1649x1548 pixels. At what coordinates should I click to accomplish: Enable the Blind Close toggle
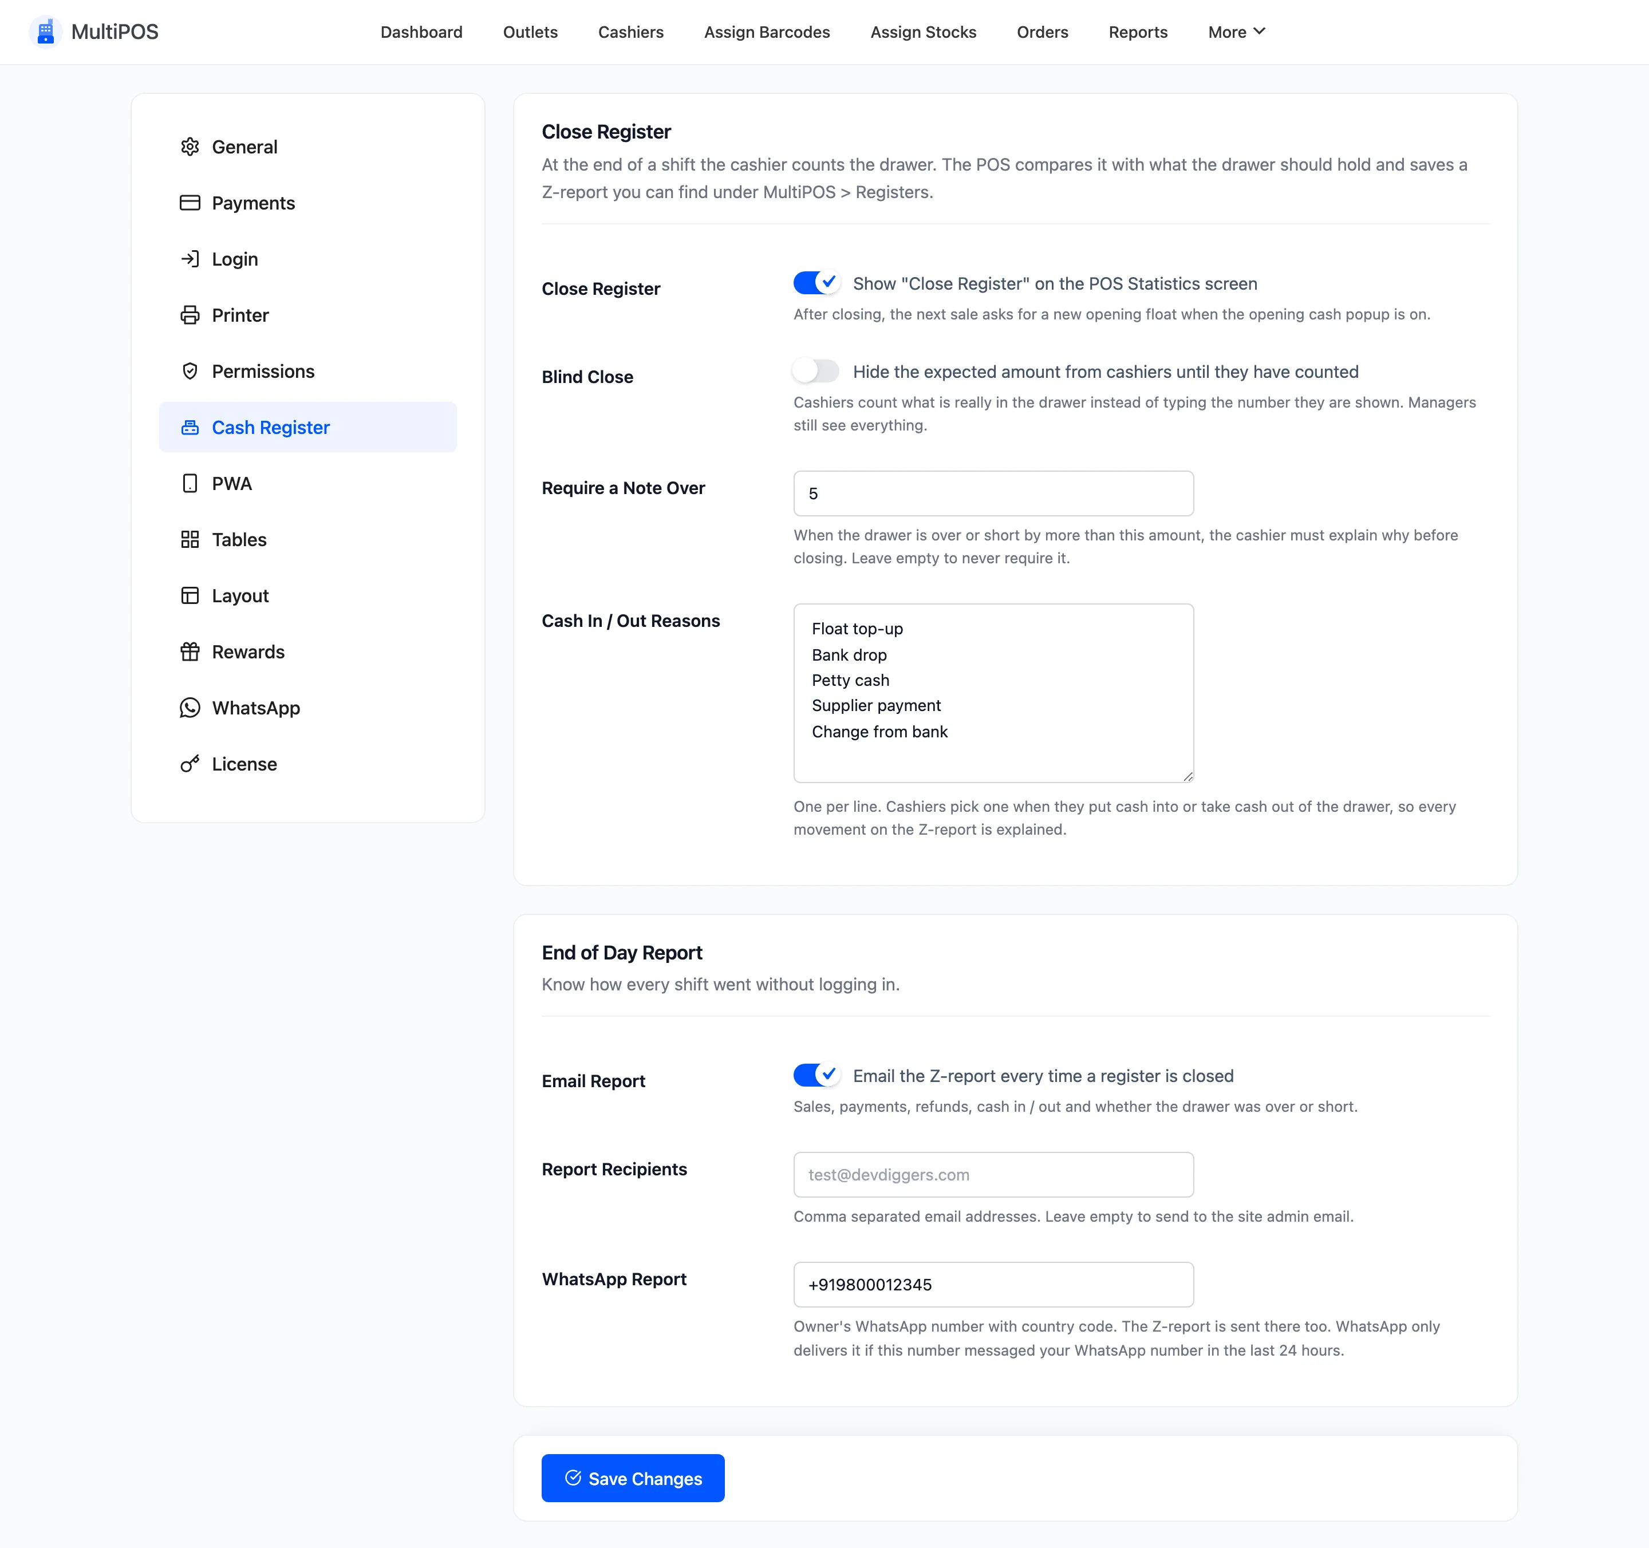click(816, 370)
